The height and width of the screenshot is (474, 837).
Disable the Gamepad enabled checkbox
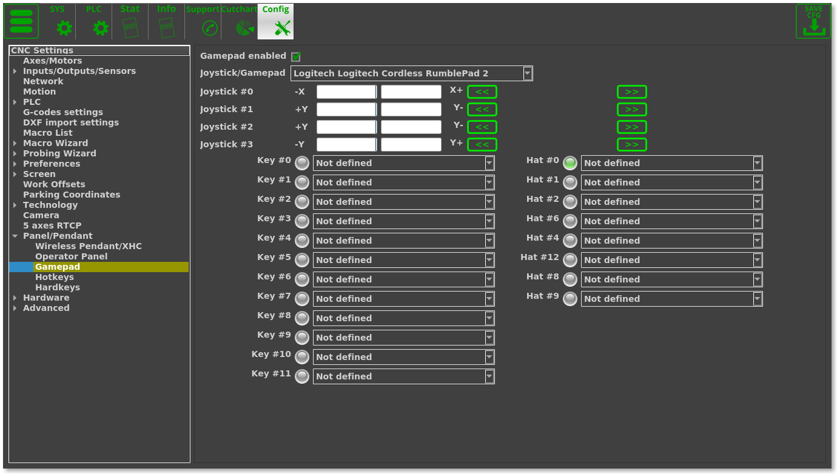296,56
